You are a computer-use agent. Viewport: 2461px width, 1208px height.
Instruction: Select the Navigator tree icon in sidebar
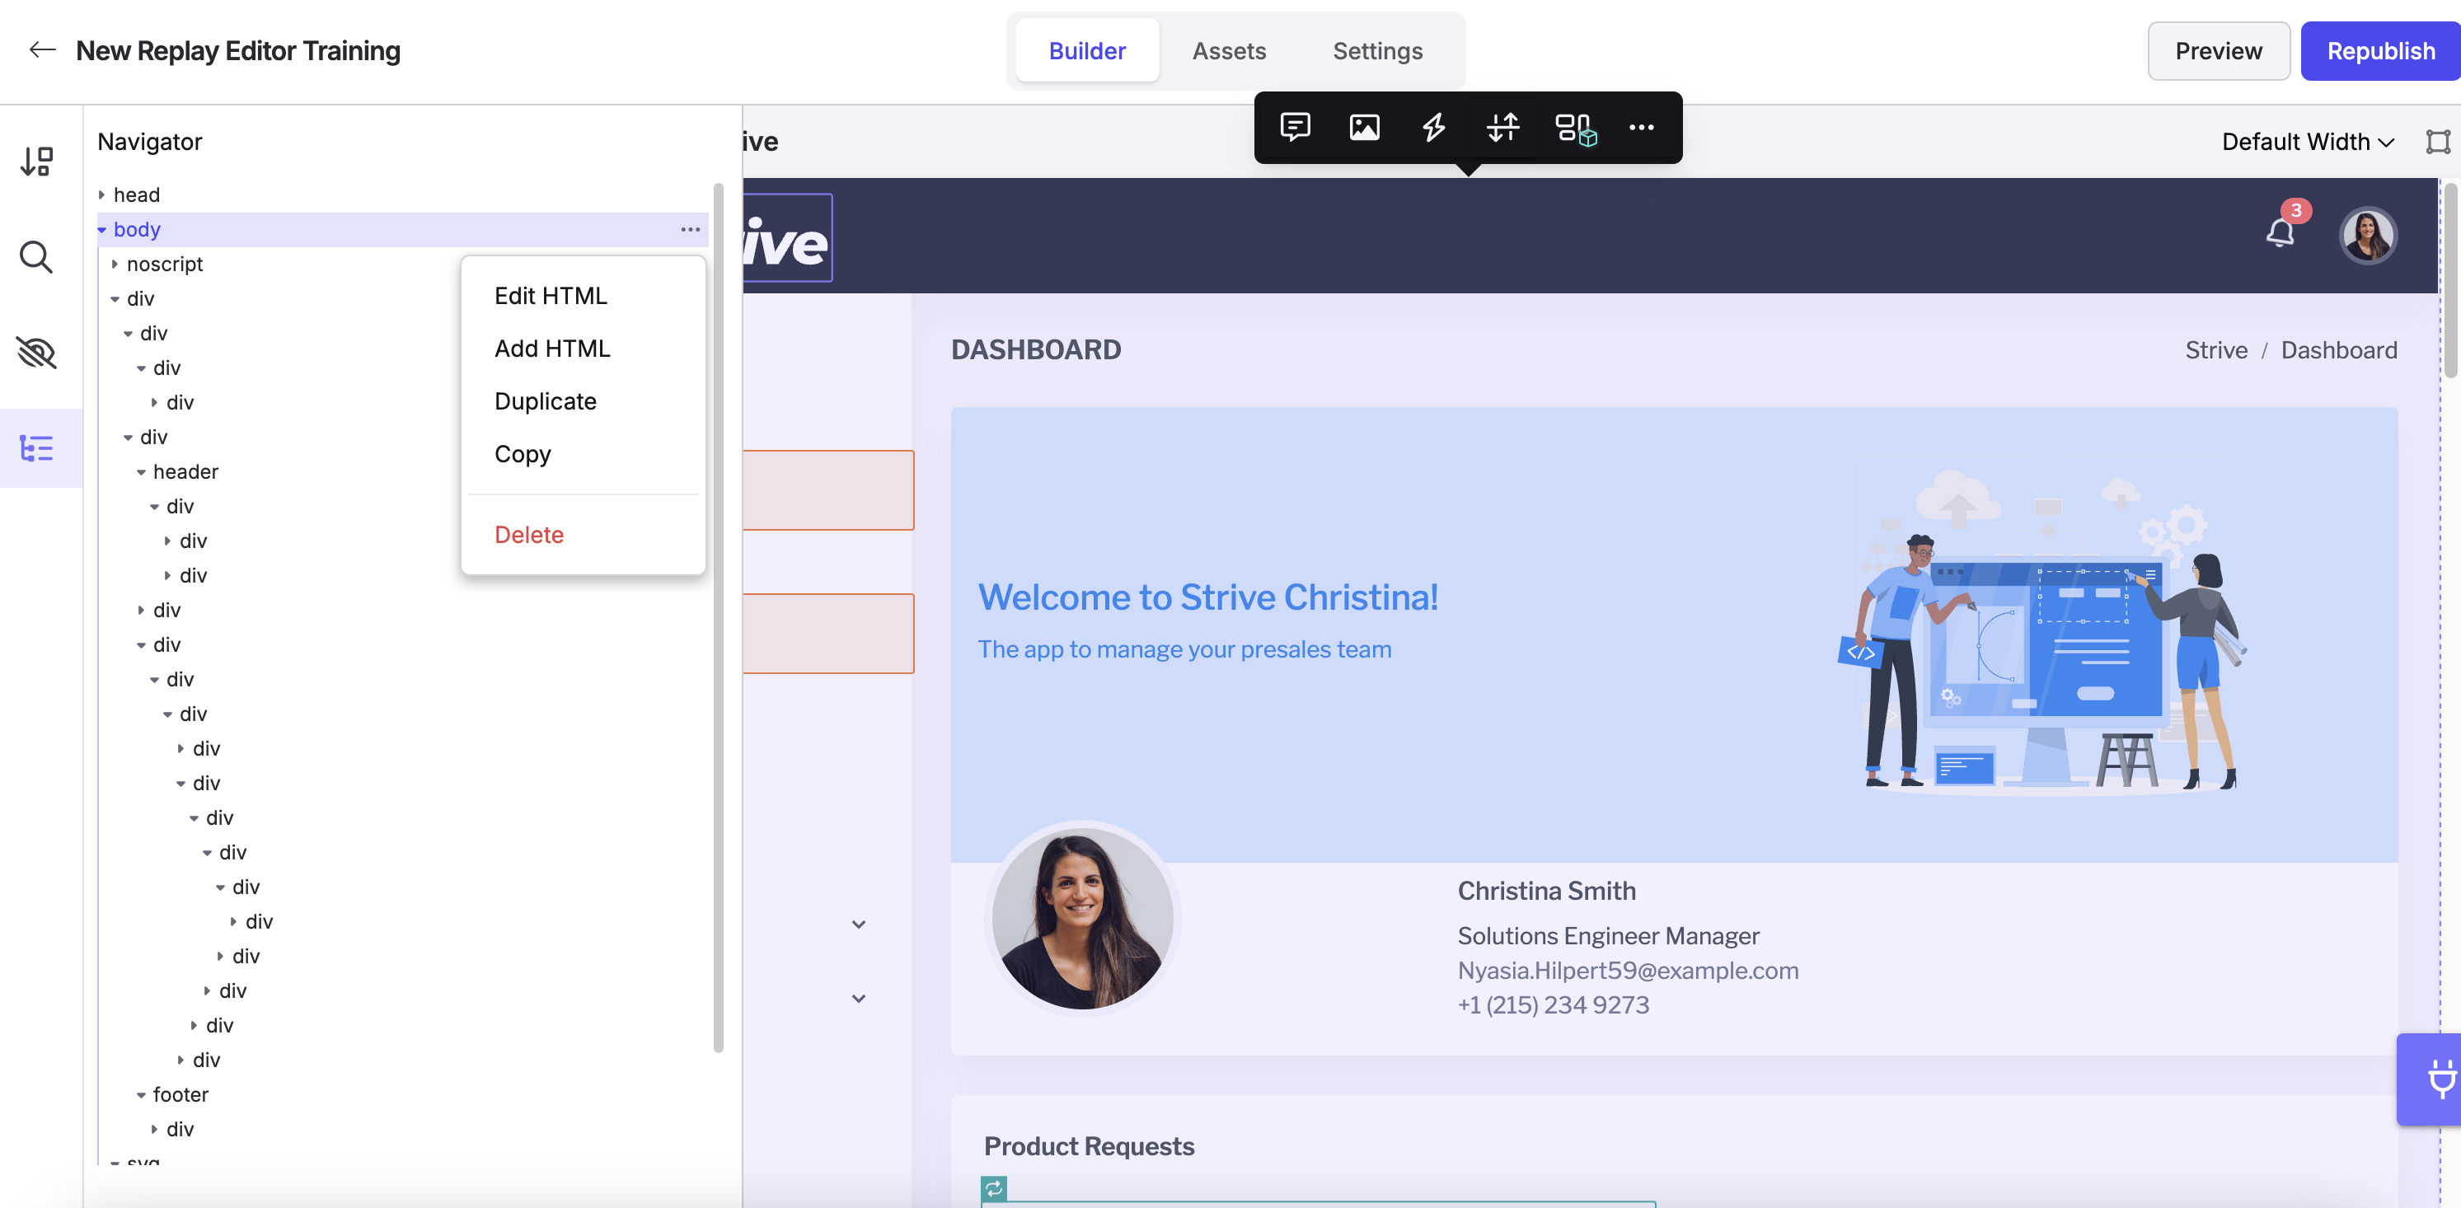pyautogui.click(x=36, y=448)
